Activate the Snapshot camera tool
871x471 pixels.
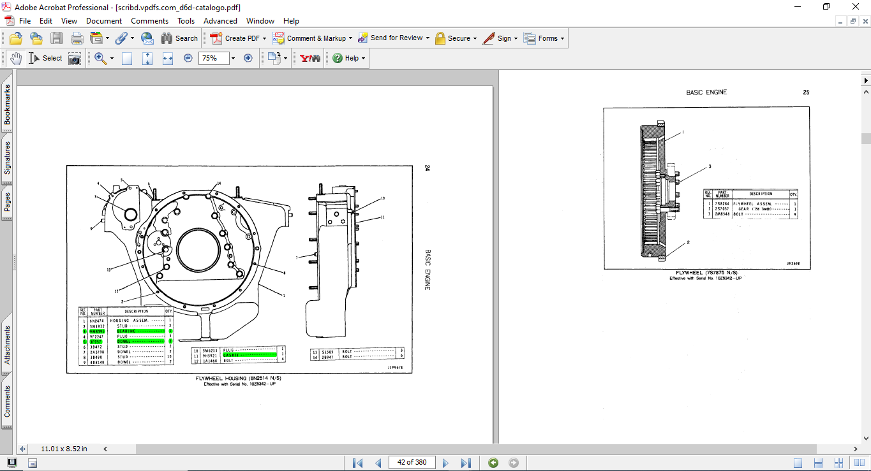75,58
